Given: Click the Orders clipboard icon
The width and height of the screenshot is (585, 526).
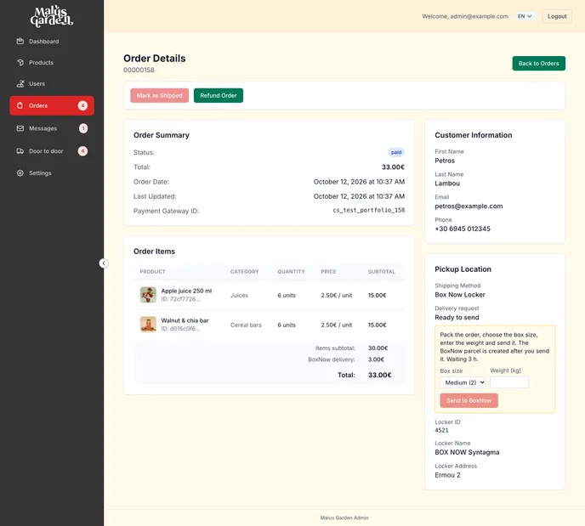Looking at the screenshot, I should (x=20, y=105).
